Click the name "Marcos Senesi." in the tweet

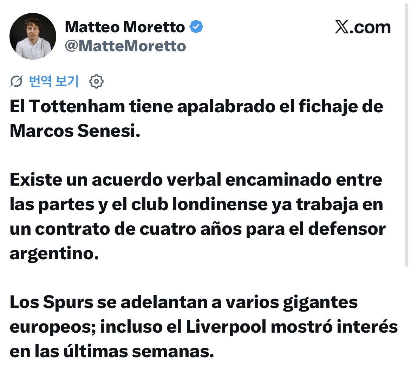coord(75,131)
